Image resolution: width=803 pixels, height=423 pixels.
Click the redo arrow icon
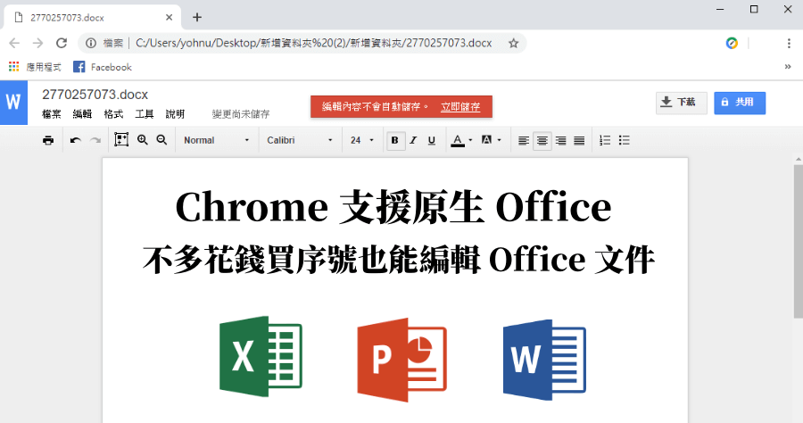click(95, 140)
